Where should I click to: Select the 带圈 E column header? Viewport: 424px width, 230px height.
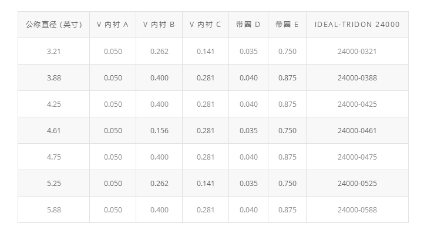(x=287, y=25)
